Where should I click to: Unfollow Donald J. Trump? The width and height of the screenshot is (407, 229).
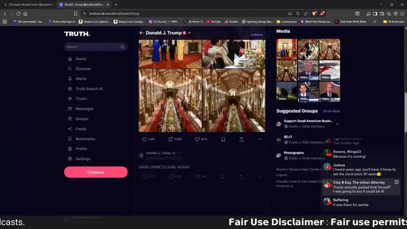pos(257,35)
